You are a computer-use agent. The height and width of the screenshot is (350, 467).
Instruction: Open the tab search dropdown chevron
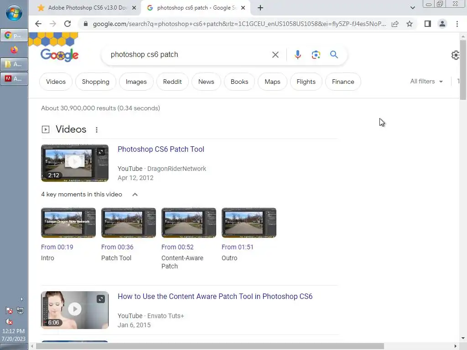coord(412,8)
